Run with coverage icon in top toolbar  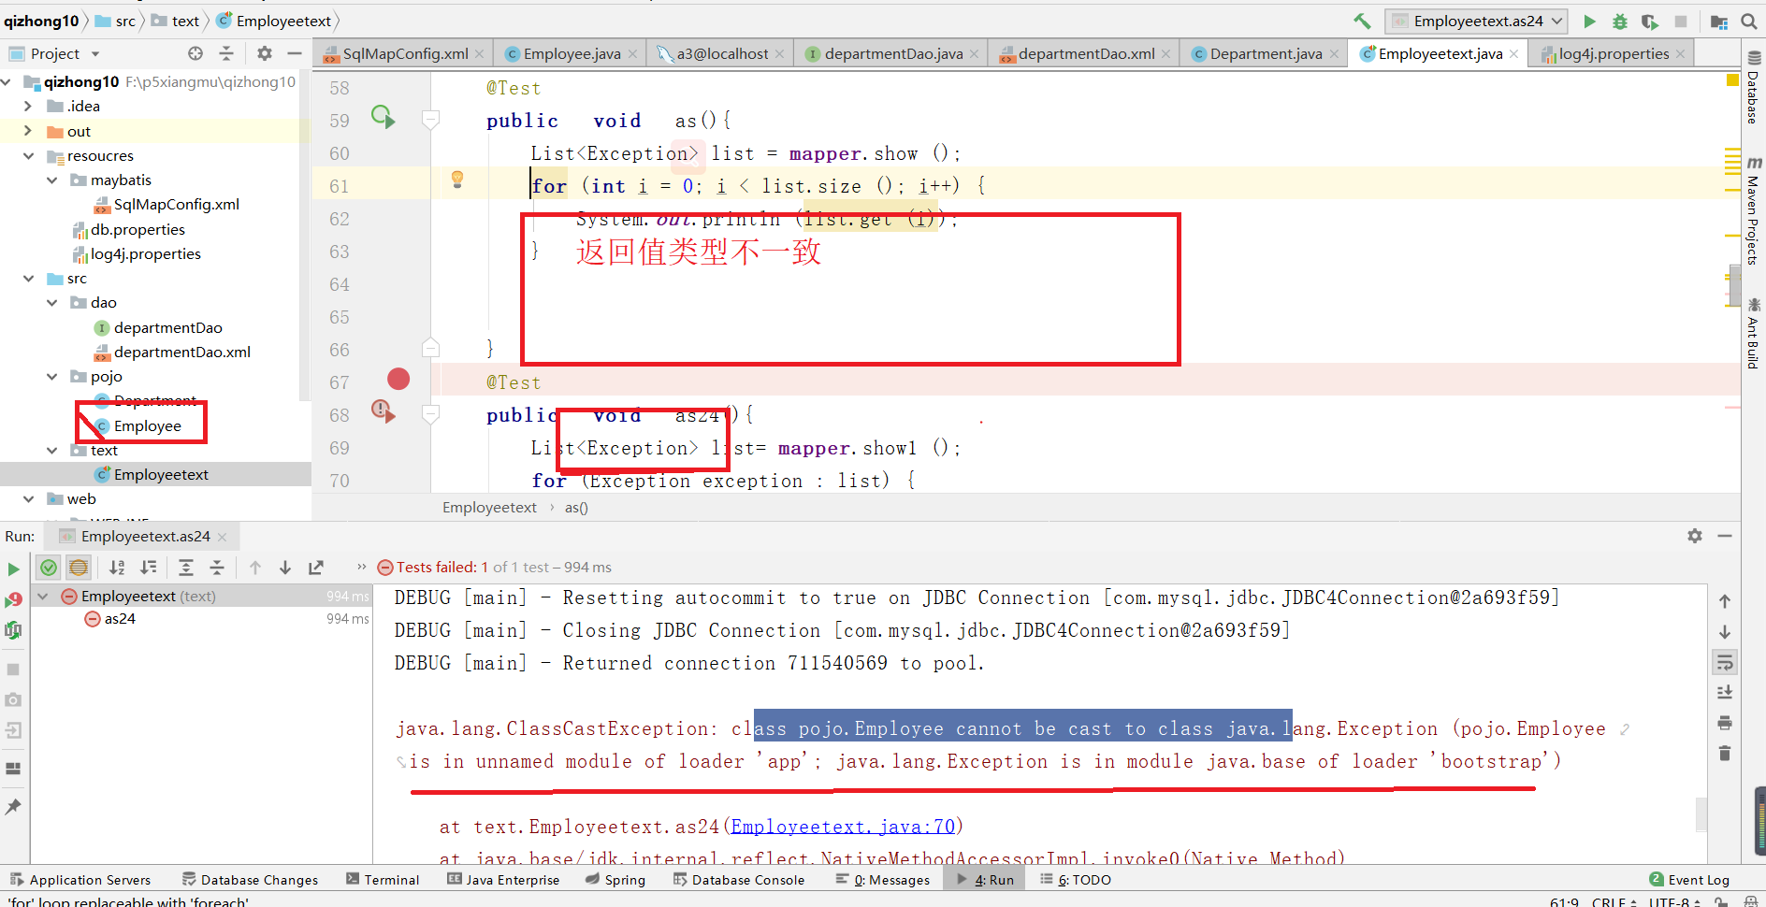(1650, 21)
